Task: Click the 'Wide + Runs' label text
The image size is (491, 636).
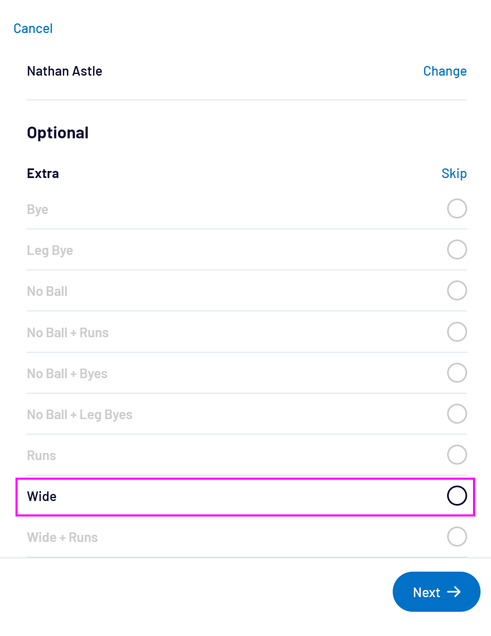Action: point(62,537)
